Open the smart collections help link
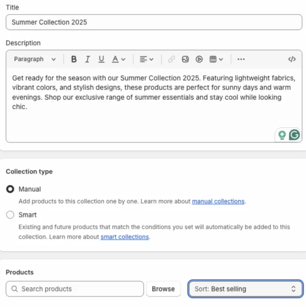Image resolution: width=306 pixels, height=307 pixels. pyautogui.click(x=125, y=237)
